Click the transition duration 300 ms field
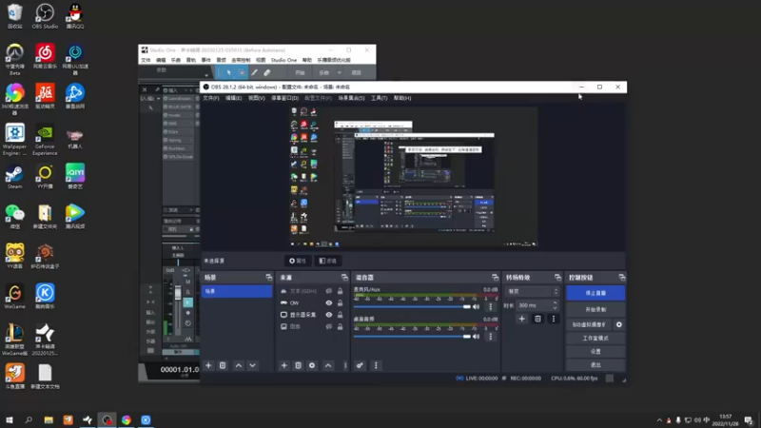 (537, 305)
